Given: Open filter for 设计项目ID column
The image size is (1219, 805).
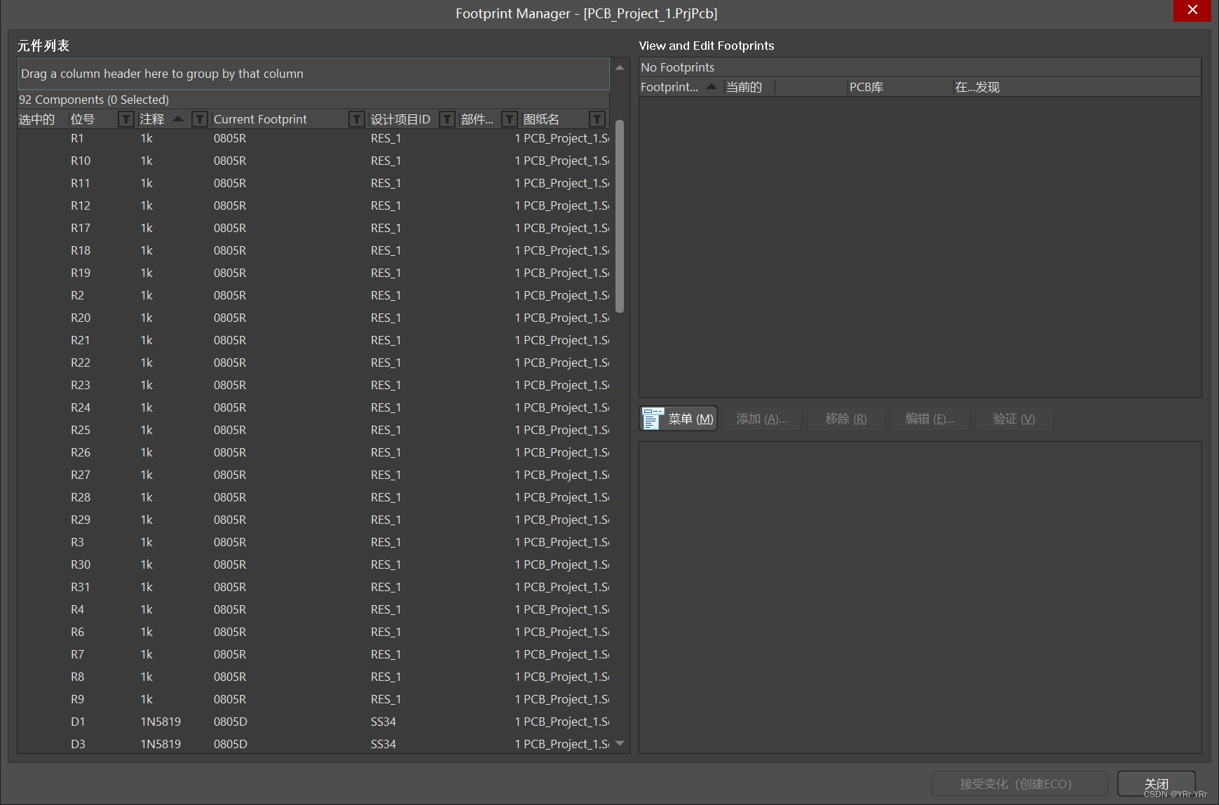Looking at the screenshot, I should (x=447, y=119).
